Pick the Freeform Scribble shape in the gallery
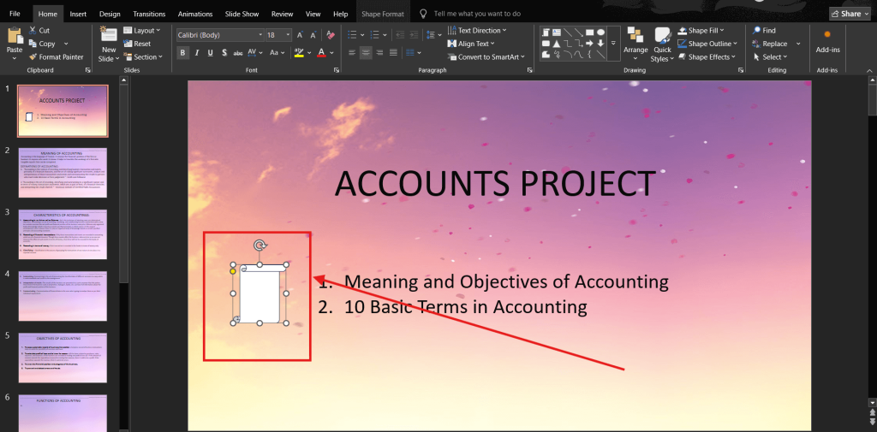The width and height of the screenshot is (877, 432). tap(557, 54)
